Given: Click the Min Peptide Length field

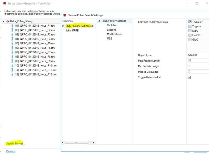Looking at the screenshot, I should click(198, 66).
